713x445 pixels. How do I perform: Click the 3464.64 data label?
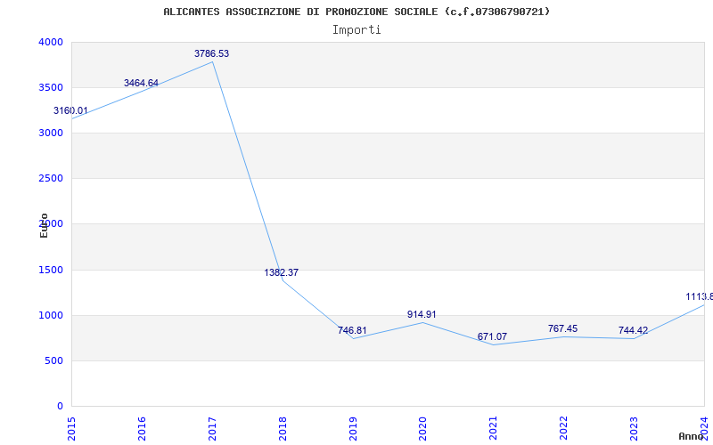point(141,83)
